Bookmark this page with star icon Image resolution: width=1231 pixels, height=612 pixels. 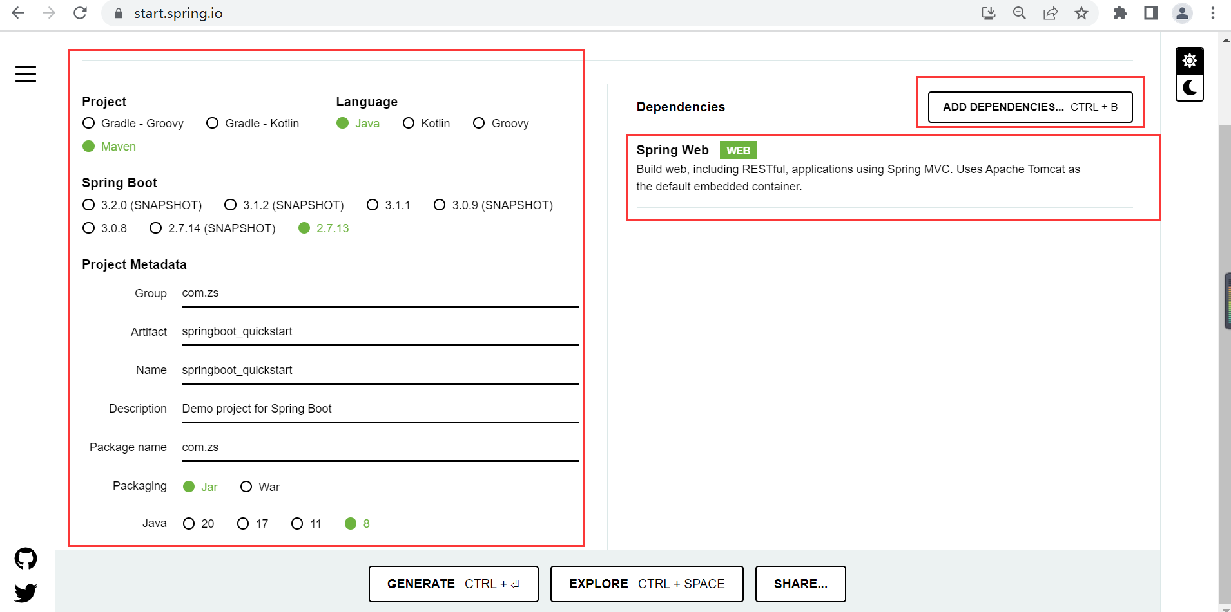pyautogui.click(x=1081, y=13)
